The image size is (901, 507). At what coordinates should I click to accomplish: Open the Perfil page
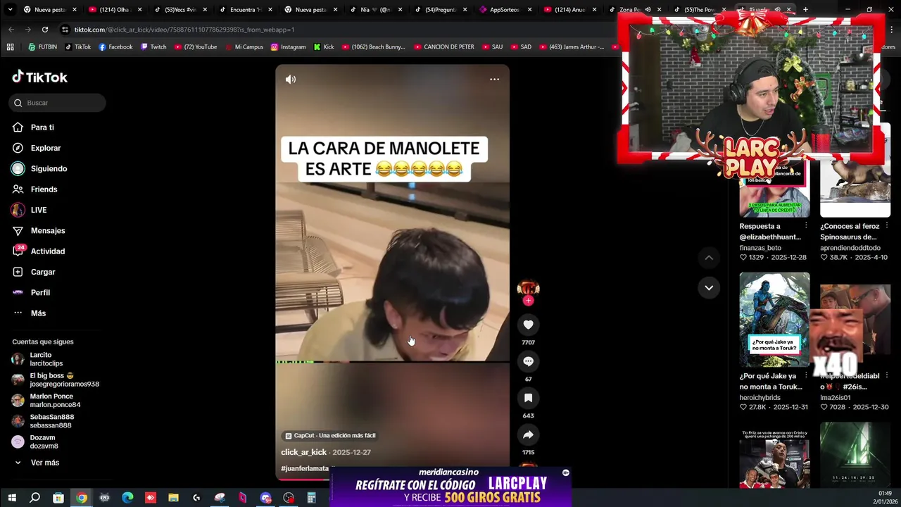[40, 292]
